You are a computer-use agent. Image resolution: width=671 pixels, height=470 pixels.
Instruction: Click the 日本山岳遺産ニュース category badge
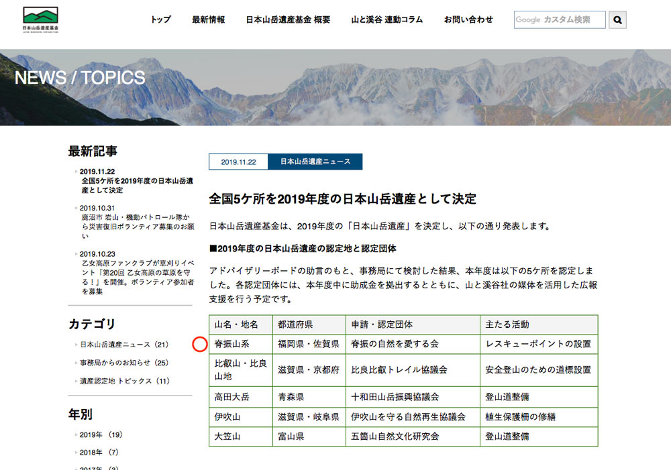(315, 162)
